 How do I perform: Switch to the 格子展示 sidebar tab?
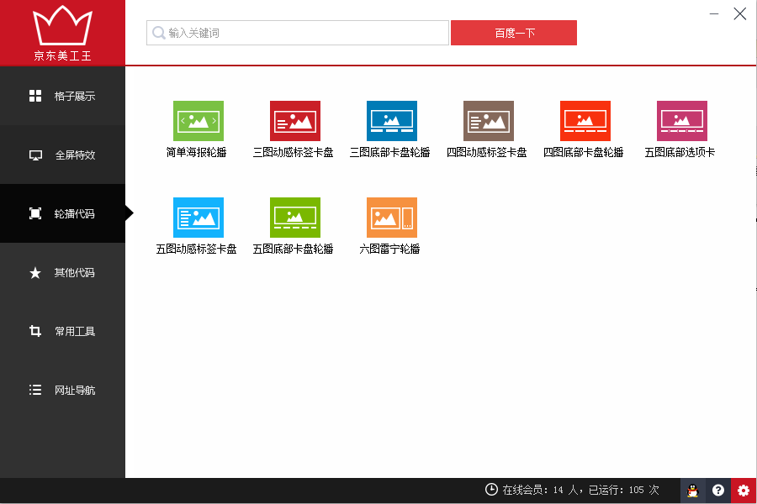click(x=62, y=96)
